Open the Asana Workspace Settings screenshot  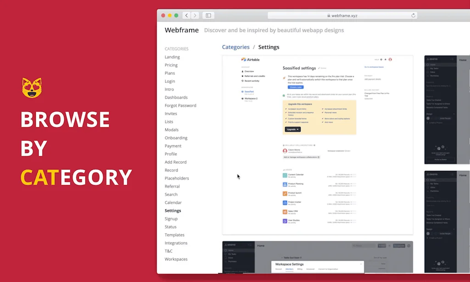click(318, 257)
